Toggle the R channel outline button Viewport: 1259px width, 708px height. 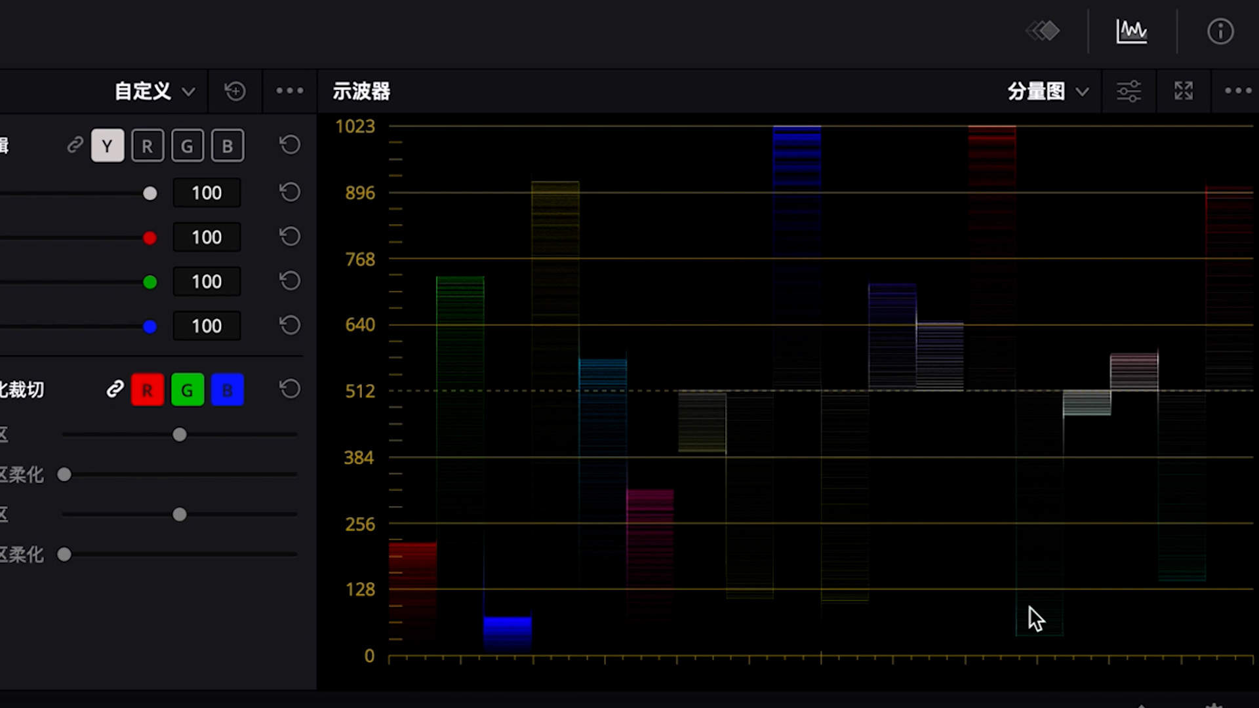[148, 146]
